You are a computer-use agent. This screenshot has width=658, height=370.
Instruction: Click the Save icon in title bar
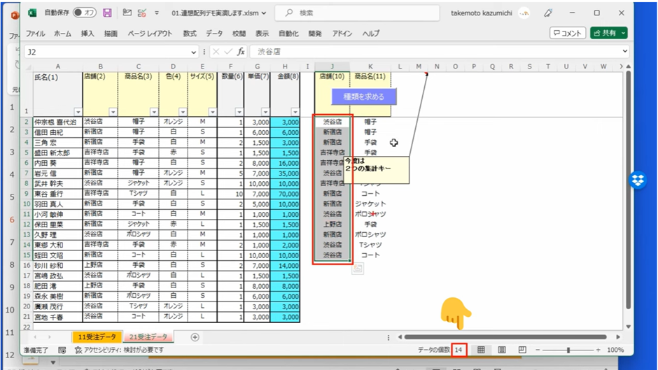[x=107, y=13]
